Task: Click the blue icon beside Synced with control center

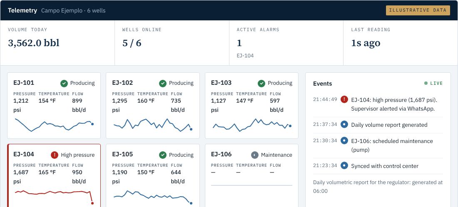Action: click(344, 165)
